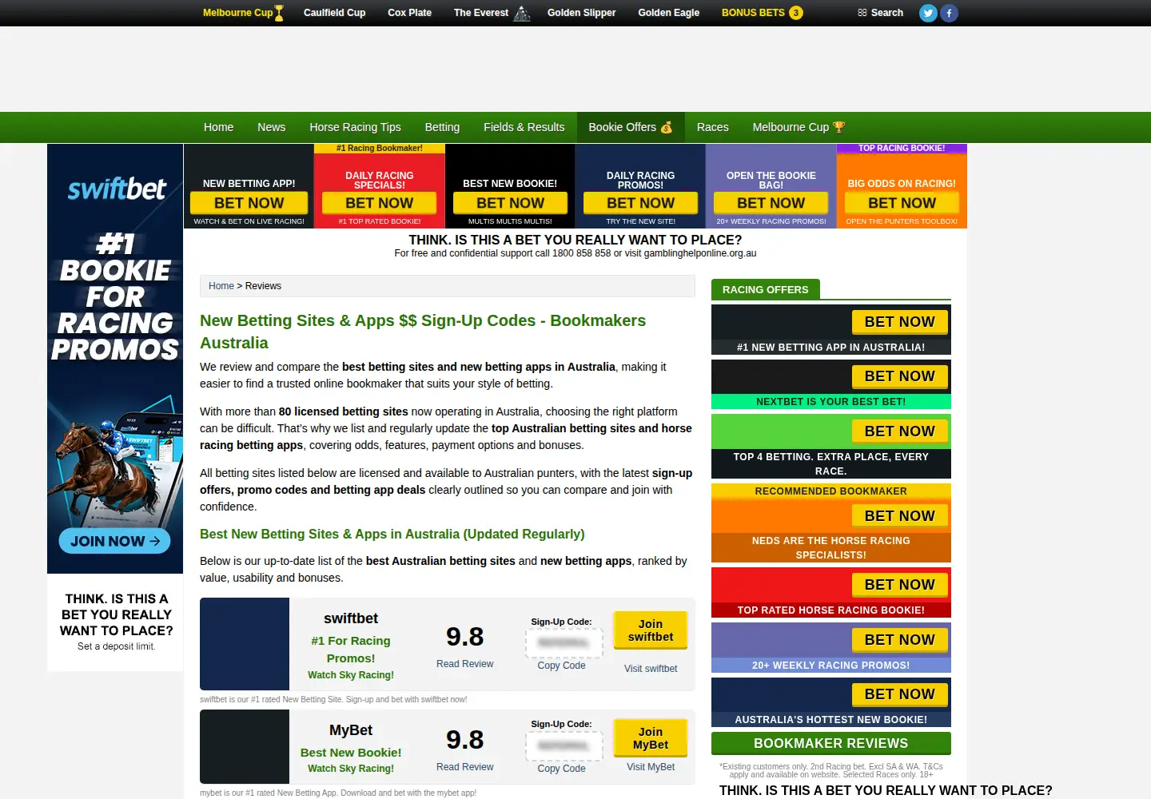
Task: Open the Cox Plate link
Action: tap(409, 13)
